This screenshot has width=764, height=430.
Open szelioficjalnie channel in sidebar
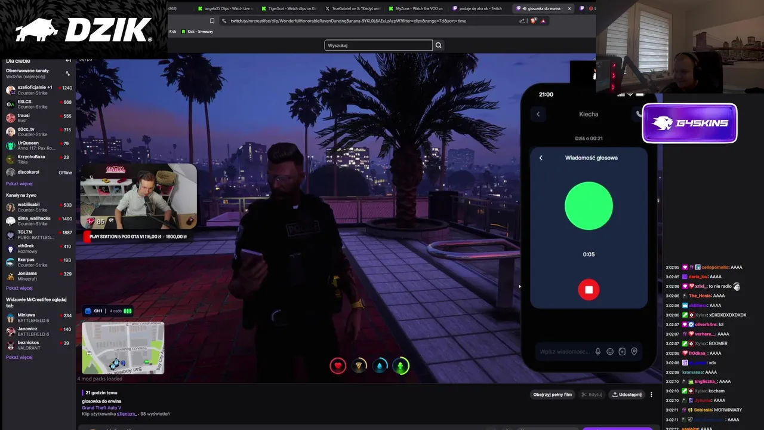[39, 90]
